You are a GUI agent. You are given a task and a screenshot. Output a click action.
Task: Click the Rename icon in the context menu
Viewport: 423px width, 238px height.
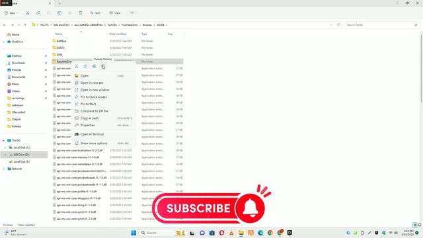pos(94,66)
